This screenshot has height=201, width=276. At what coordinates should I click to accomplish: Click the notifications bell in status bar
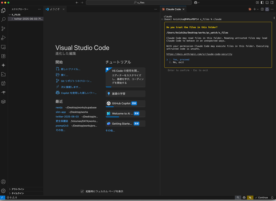272,198
